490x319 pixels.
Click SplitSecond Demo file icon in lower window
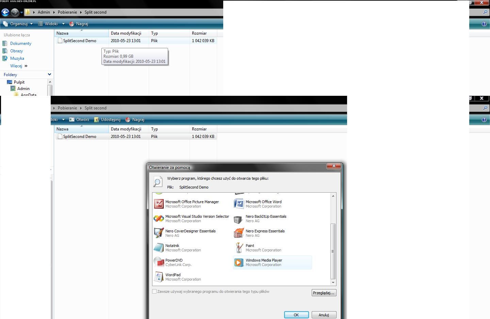60,137
